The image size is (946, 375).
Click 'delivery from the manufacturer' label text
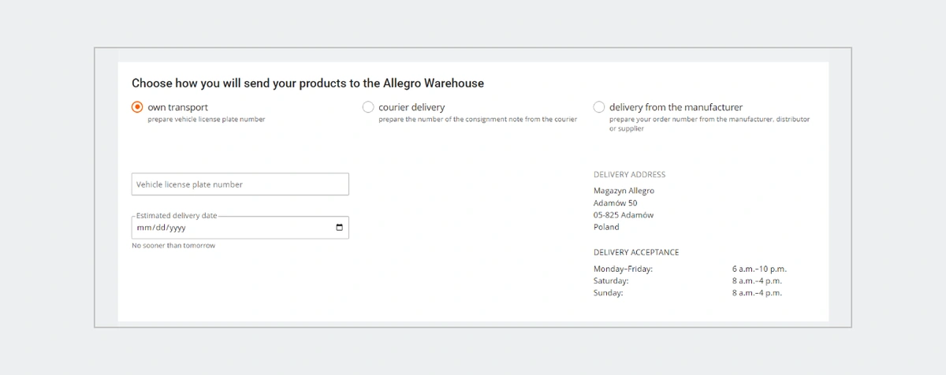coord(676,107)
